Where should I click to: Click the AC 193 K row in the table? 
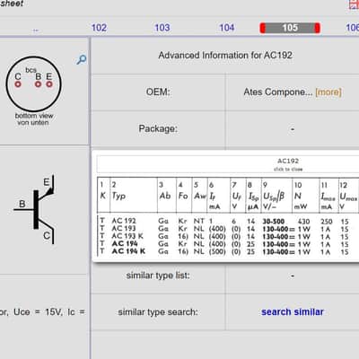[228, 236]
